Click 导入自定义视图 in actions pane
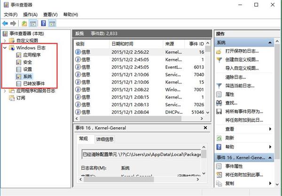282x196 pixels. [242, 69]
